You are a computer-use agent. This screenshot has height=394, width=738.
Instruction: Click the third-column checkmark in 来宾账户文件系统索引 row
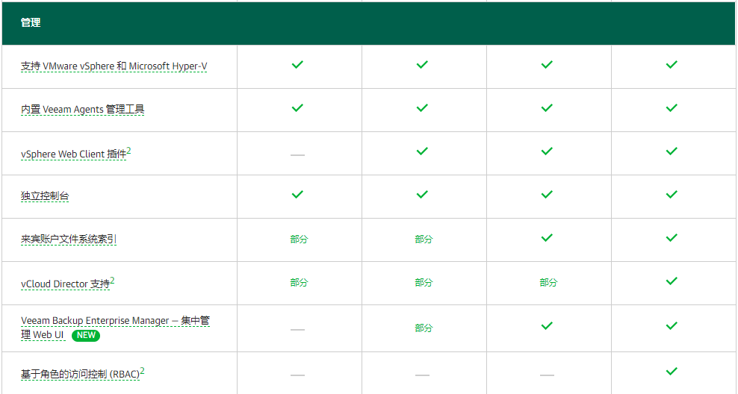click(x=547, y=238)
